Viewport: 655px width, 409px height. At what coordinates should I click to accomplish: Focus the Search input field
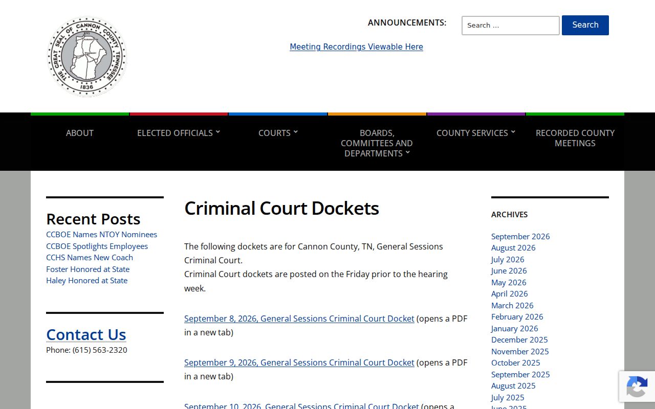(x=511, y=26)
